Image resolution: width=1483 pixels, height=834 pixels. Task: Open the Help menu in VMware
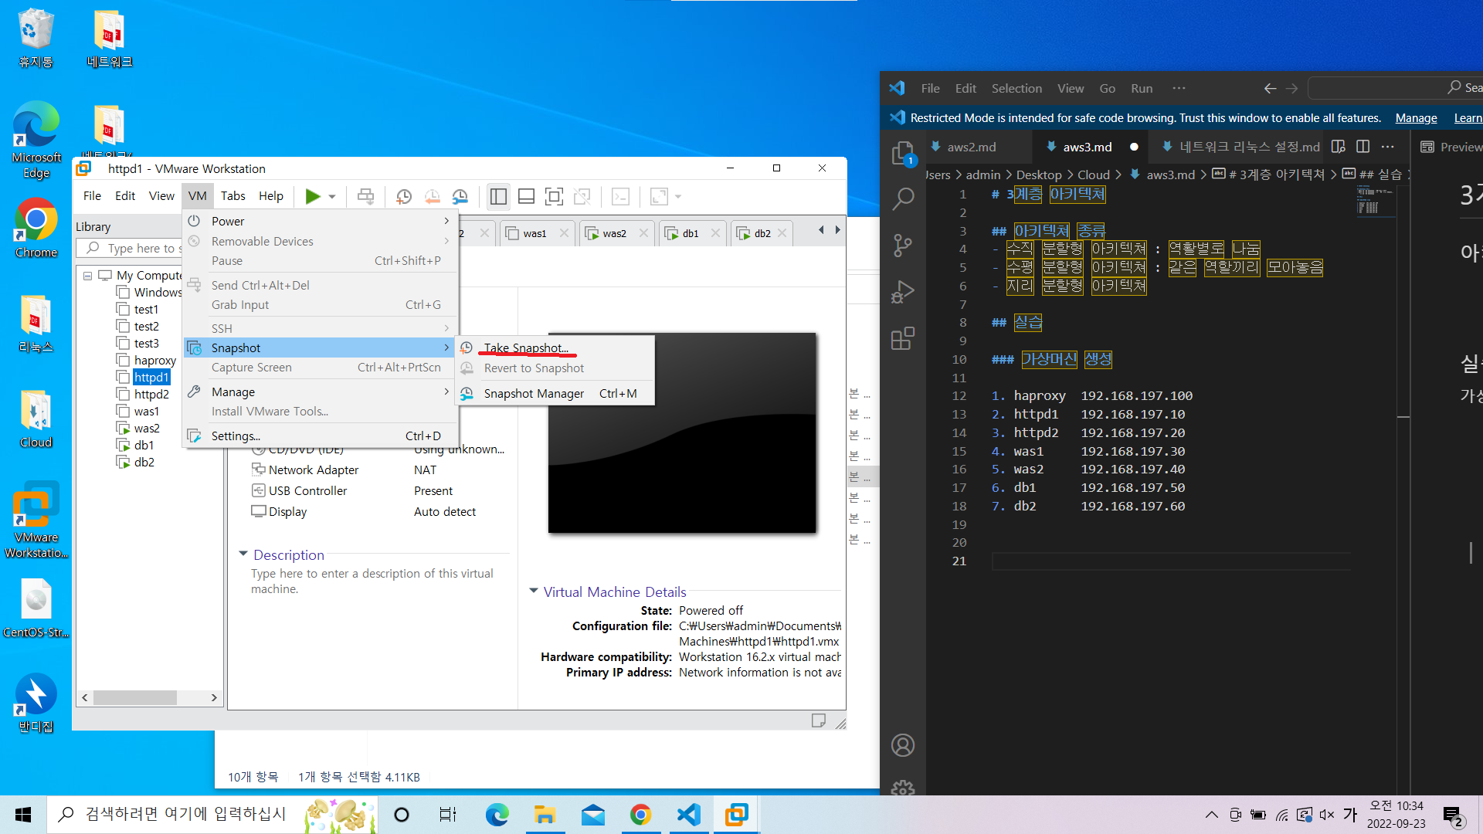coord(270,196)
